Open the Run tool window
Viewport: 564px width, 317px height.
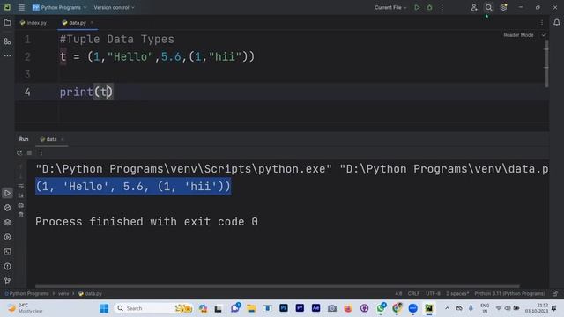[x=7, y=193]
